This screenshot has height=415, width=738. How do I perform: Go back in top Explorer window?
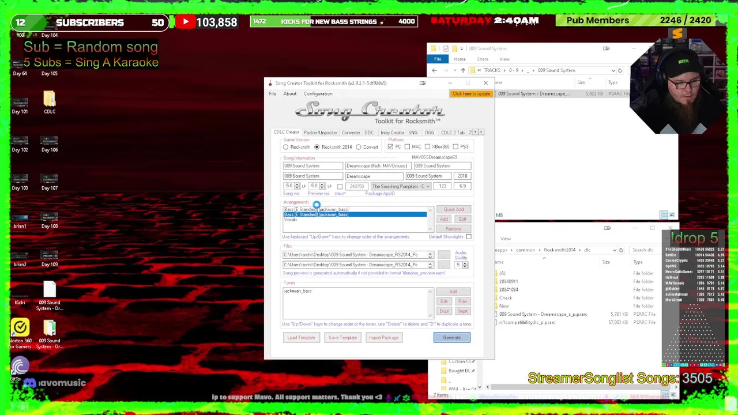pyautogui.click(x=434, y=70)
